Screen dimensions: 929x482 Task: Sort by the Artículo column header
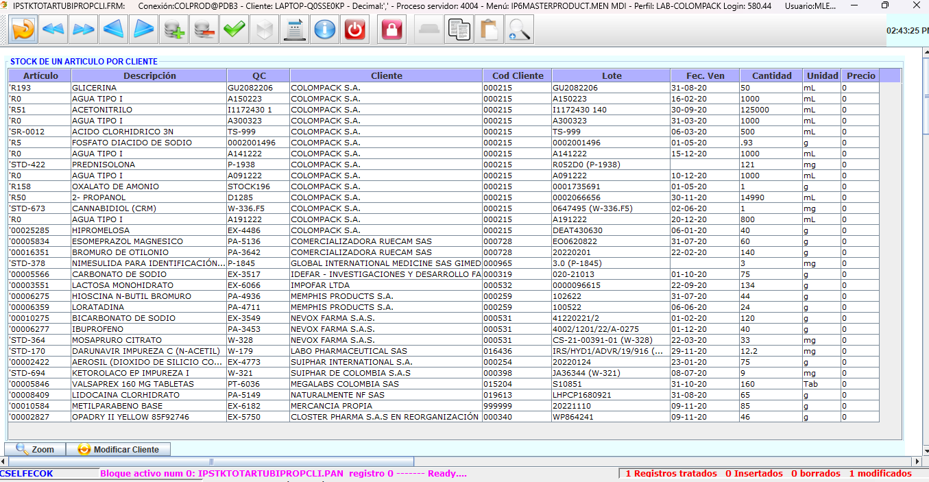40,75
